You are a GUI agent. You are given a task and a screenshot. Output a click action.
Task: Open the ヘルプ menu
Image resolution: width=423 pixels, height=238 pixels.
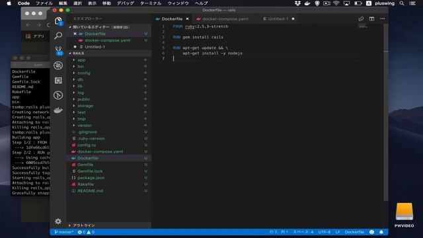pos(201,3)
